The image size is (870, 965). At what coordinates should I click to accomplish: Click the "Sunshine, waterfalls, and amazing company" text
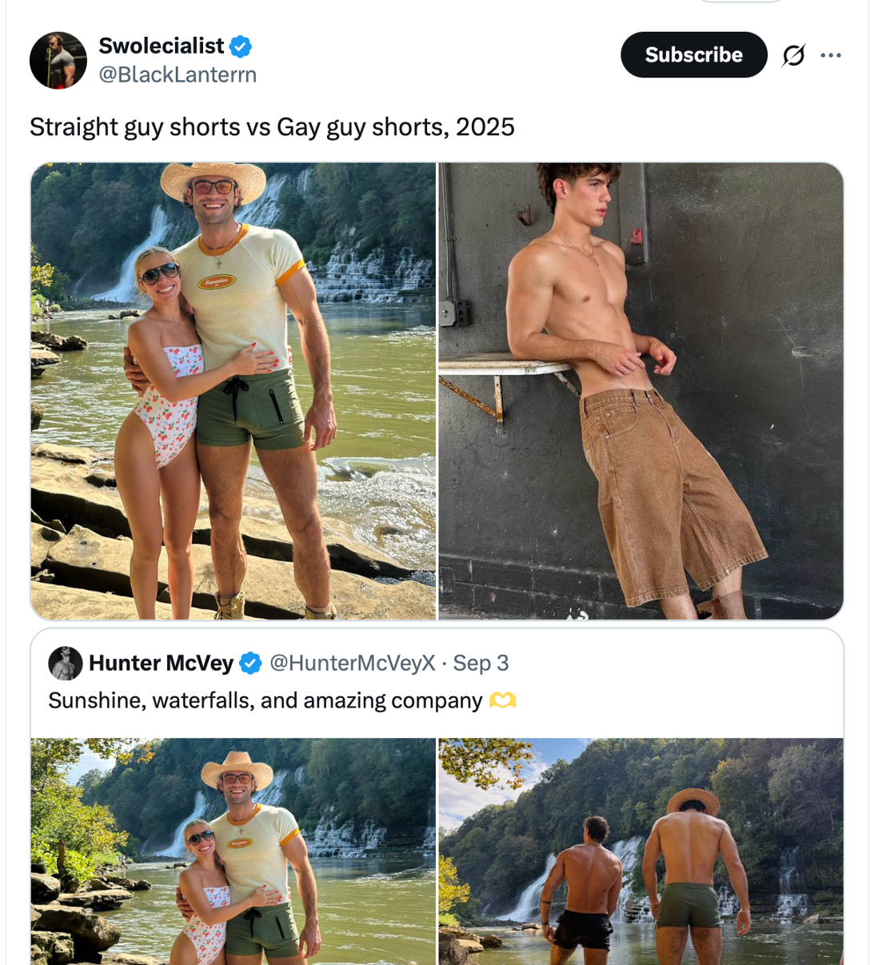[265, 701]
